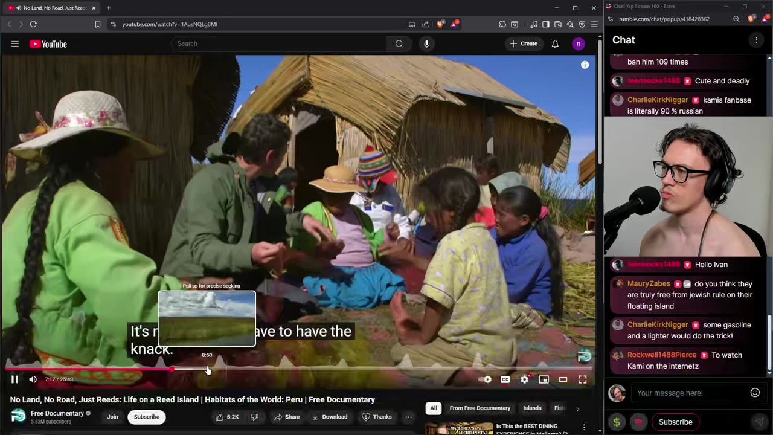This screenshot has height=435, width=773.
Task: Seek the video progress bar to 8:50
Action: point(207,369)
